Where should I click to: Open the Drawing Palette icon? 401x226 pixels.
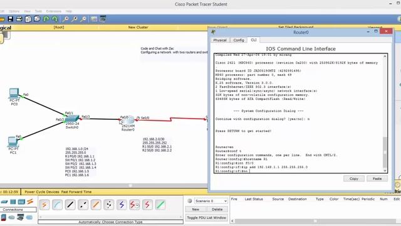(94, 19)
